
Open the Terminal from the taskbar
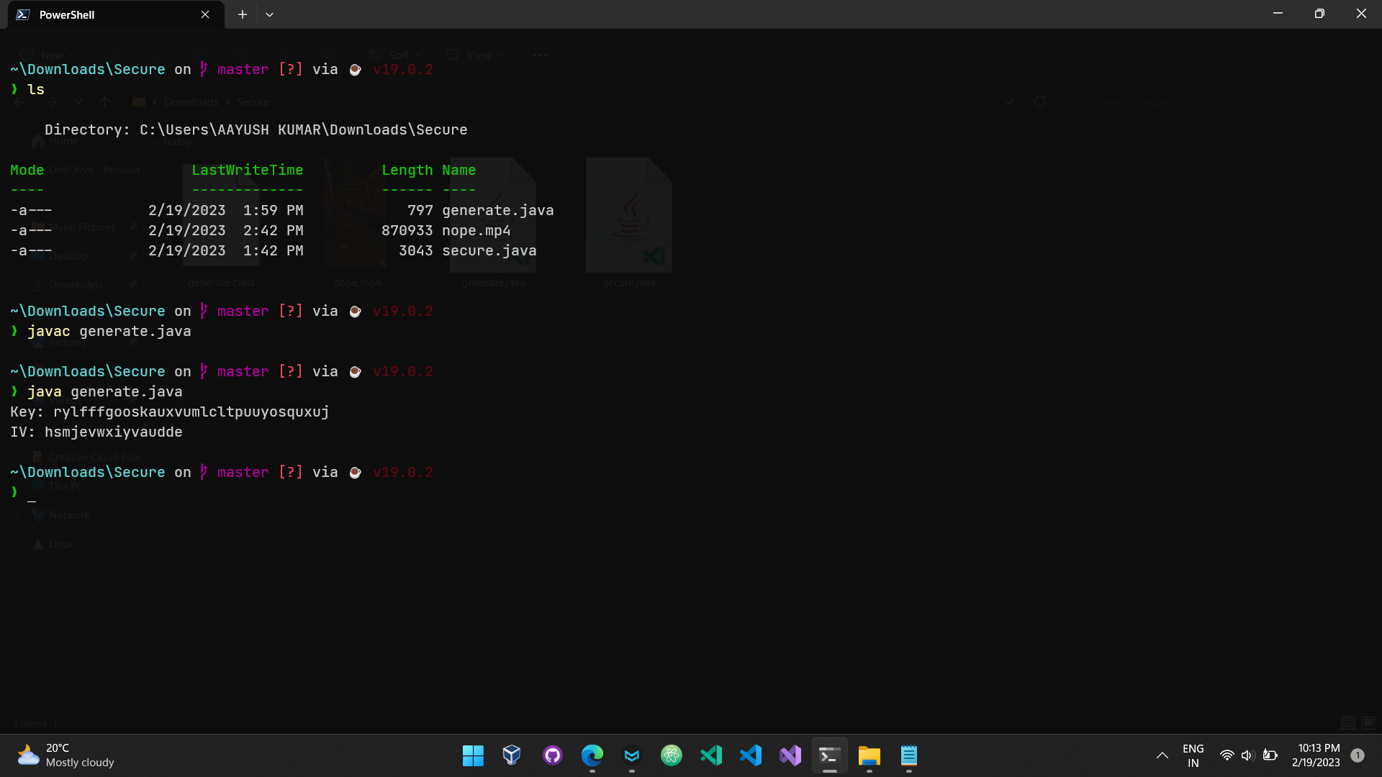coord(829,755)
